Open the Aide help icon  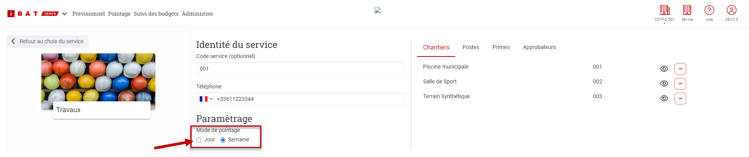[709, 11]
